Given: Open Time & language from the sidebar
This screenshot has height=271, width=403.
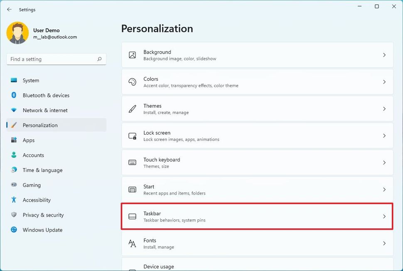Looking at the screenshot, I should (42, 170).
